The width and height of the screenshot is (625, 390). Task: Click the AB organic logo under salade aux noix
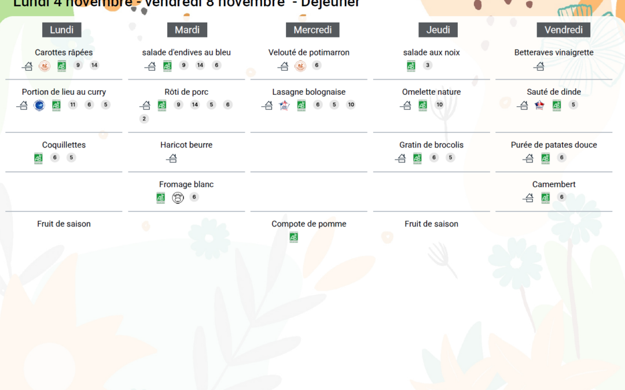point(411,66)
